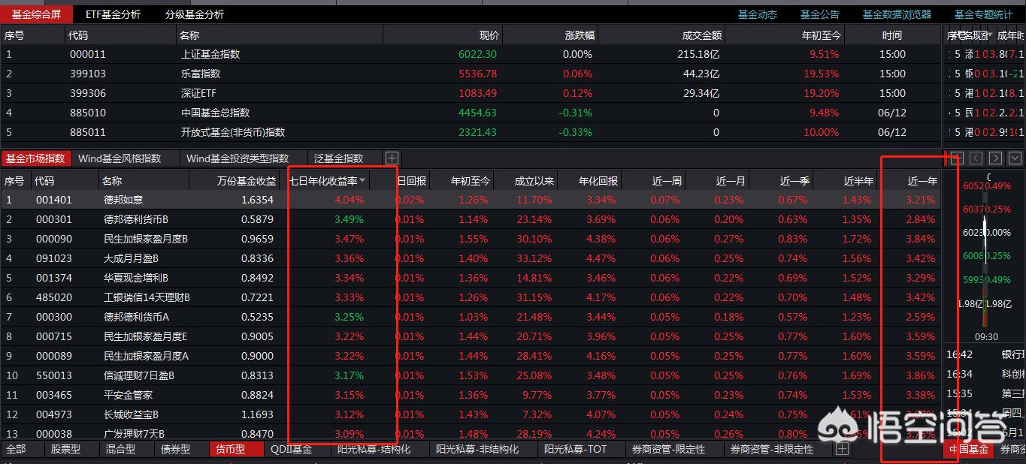The height and width of the screenshot is (464, 1026).
Task: Select the fund 工银瑞信14天理财B
Action: [147, 297]
